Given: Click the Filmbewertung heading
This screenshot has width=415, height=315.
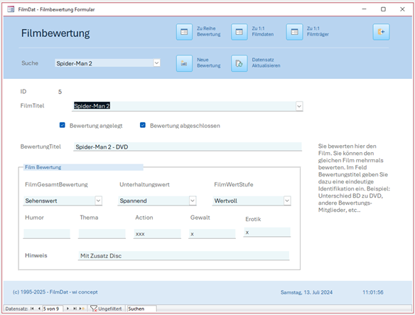Looking at the screenshot, I should pos(55,33).
